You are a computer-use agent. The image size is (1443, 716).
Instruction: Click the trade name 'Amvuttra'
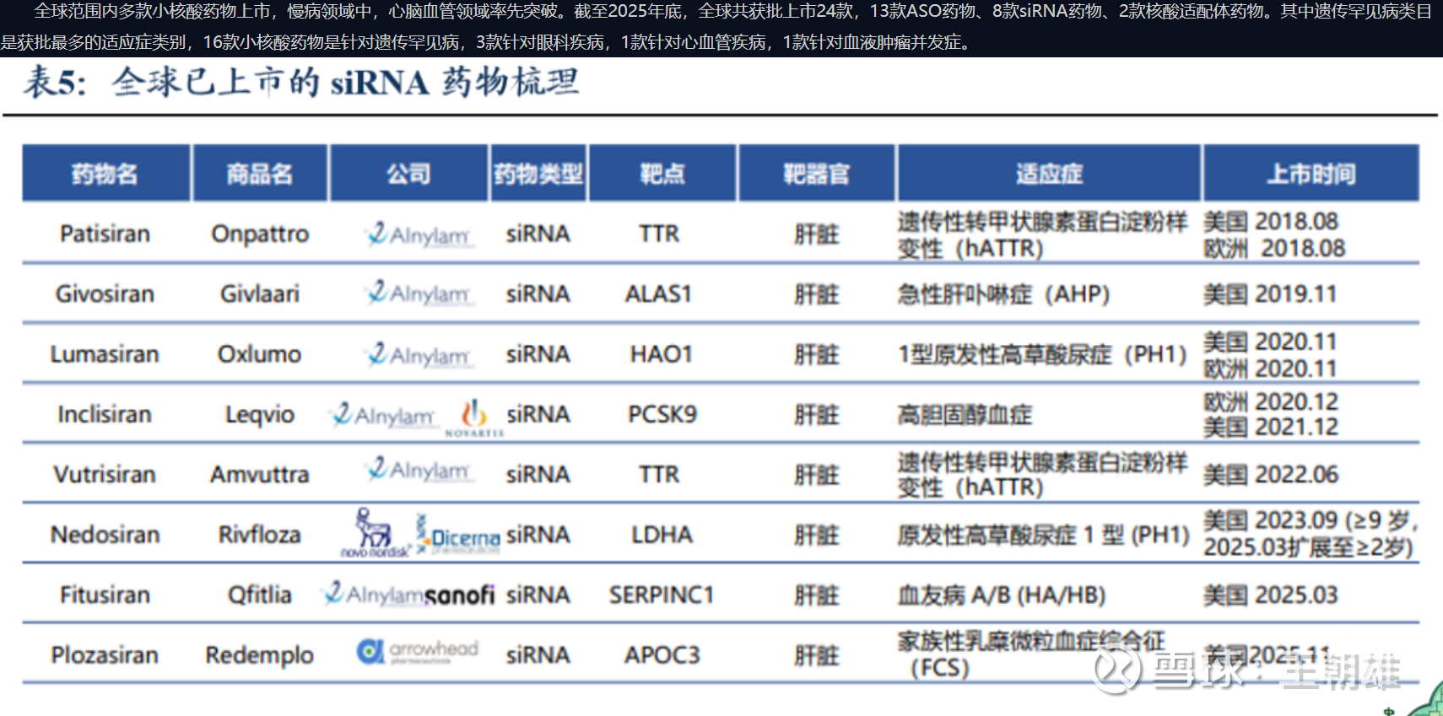click(x=260, y=474)
